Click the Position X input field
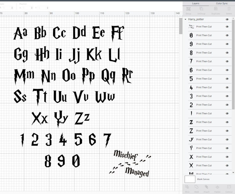235x194 pixels. (x=27, y=8)
